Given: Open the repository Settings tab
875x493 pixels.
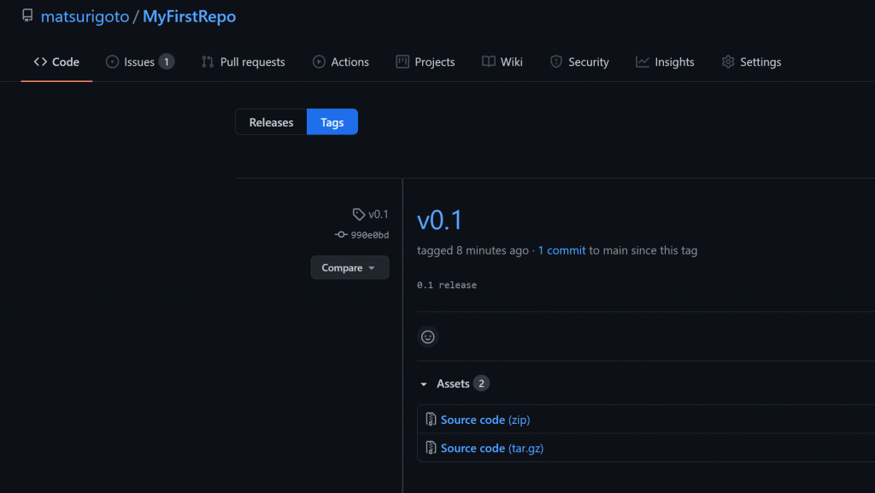Looking at the screenshot, I should pyautogui.click(x=751, y=62).
